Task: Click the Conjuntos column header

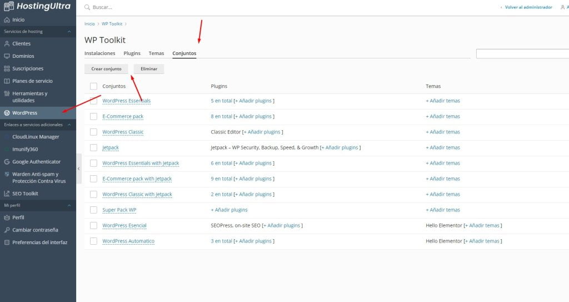Action: (x=114, y=86)
